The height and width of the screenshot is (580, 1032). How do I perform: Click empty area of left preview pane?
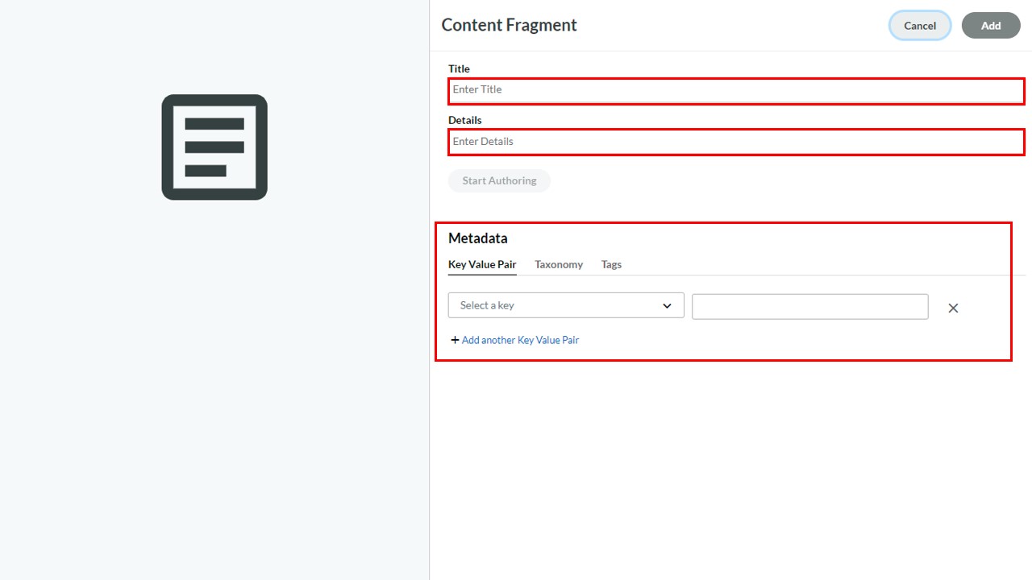[x=214, y=387]
